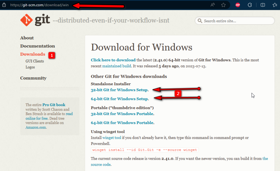
Task: Download 64-bit Git for Windows Setup
Action: tap(119, 99)
